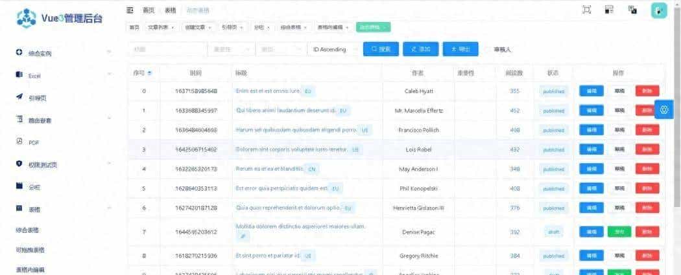Screen dimensions: 681x275
Task: Click the Excel sidebar icon
Action: (x=19, y=75)
